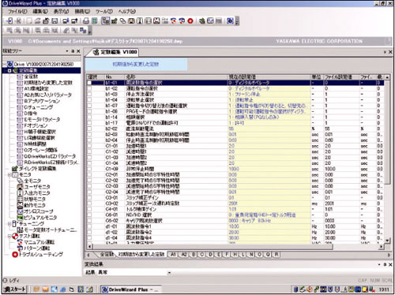Collapse the モニタ tree node

[9, 175]
